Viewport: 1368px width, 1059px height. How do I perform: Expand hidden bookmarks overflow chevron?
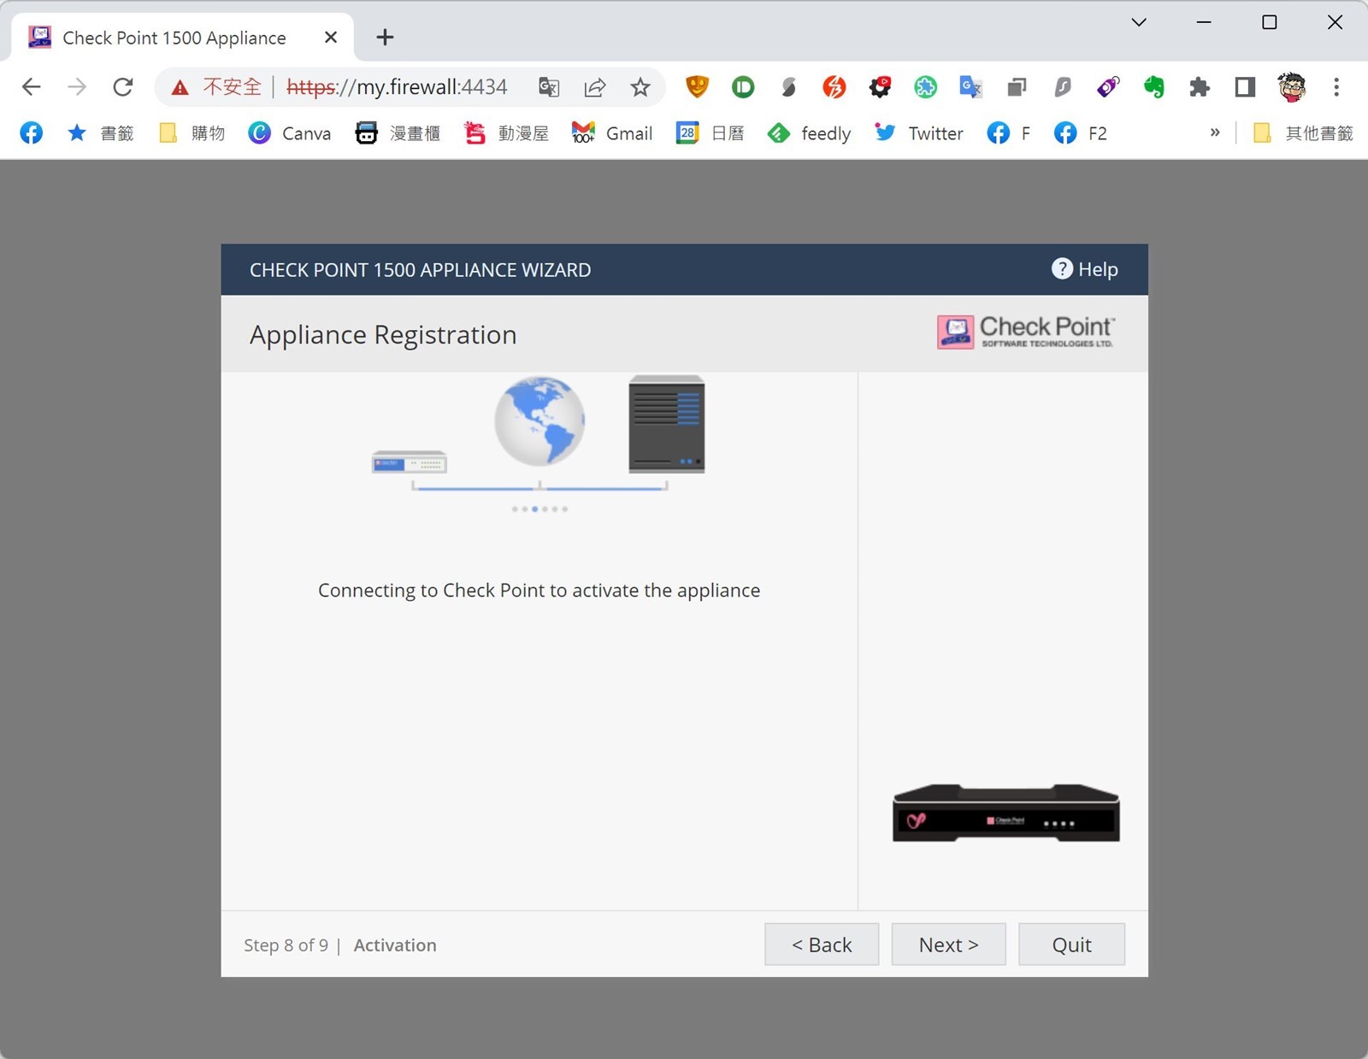[1214, 132]
